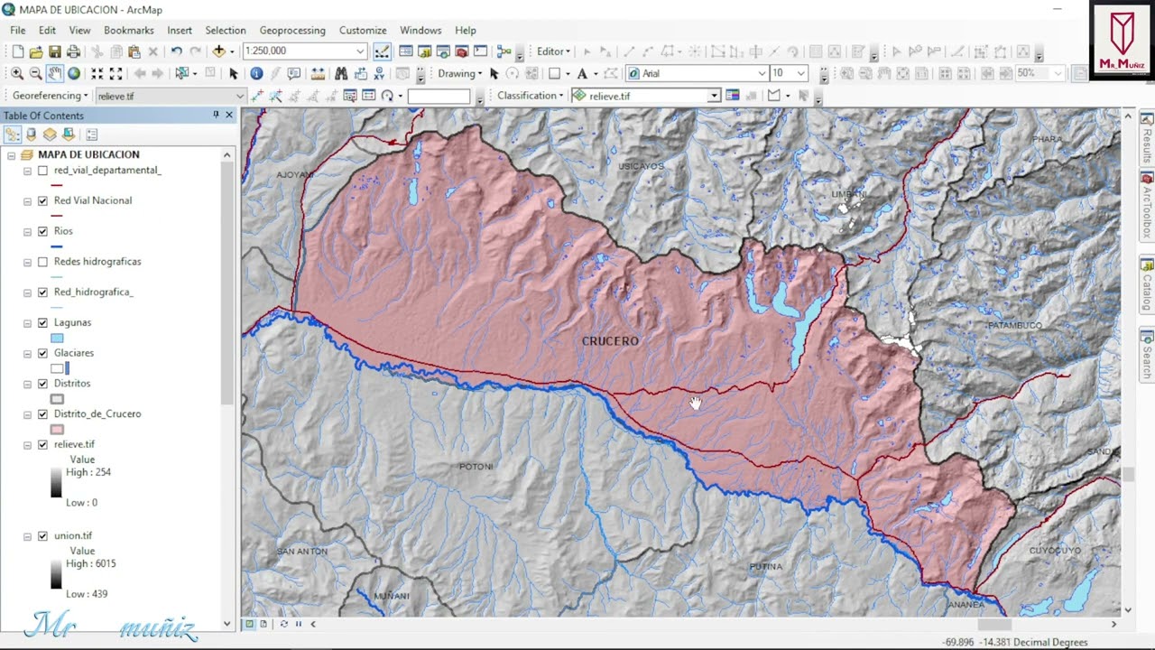1155x650 pixels.
Task: Select the Measure ruler tool
Action: tap(318, 73)
